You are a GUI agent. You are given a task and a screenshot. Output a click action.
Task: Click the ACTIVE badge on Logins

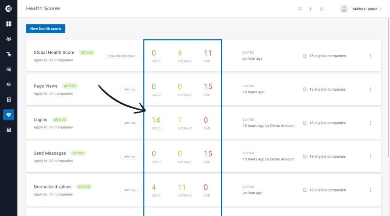(60, 120)
